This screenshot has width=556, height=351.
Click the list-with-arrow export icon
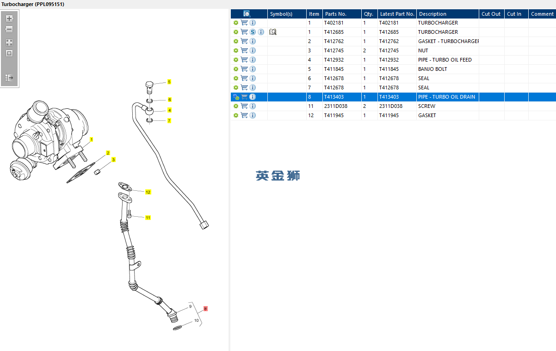pyautogui.click(x=9, y=78)
